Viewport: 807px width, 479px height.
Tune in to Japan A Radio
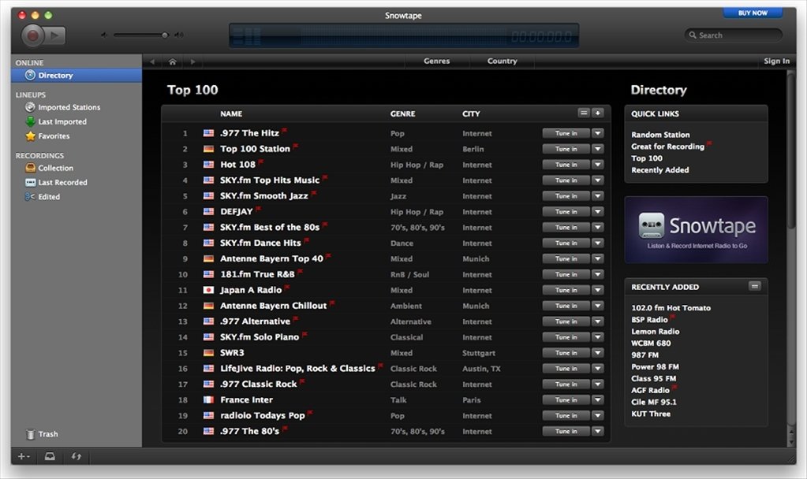coord(566,290)
